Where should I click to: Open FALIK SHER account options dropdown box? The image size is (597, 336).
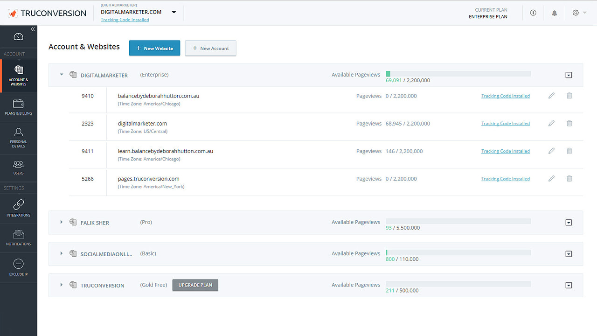coord(569,223)
